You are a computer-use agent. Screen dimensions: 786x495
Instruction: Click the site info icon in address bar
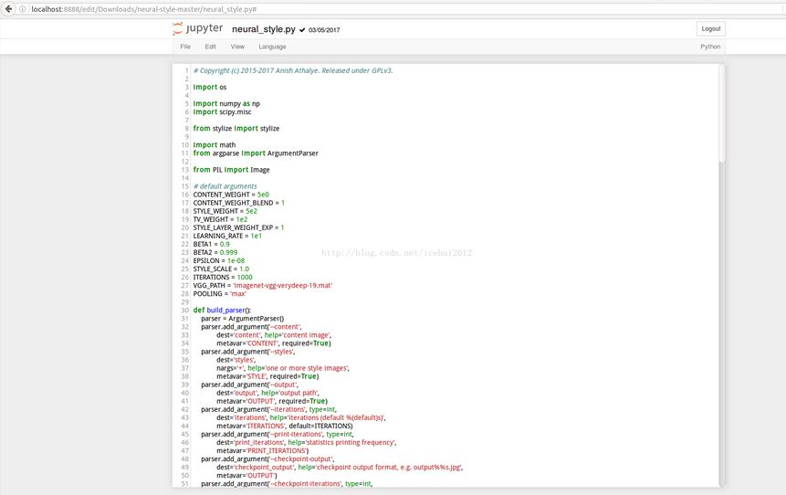pos(22,8)
